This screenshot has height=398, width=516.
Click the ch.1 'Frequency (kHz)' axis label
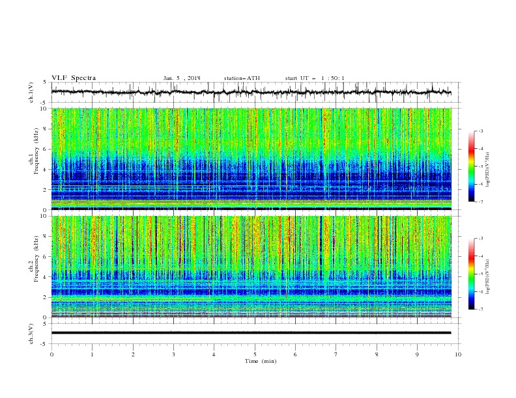pyautogui.click(x=36, y=150)
